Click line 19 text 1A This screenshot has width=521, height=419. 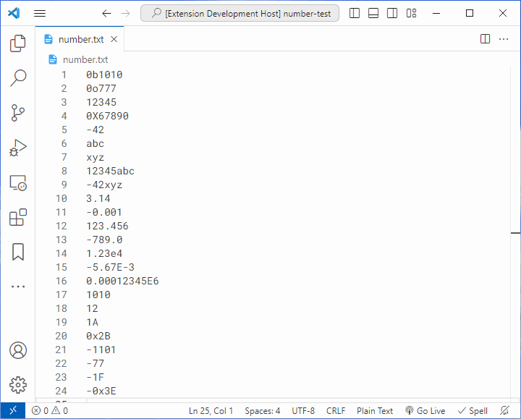[x=93, y=322]
